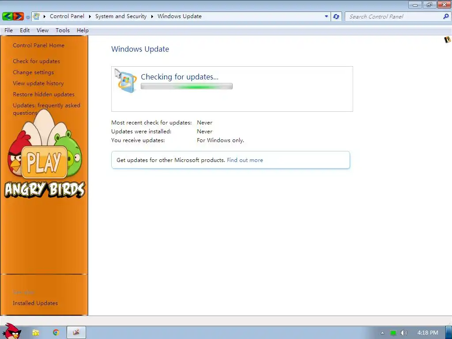Expand the arrow after System and Security breadcrumb
The image size is (452, 339).
tap(152, 16)
